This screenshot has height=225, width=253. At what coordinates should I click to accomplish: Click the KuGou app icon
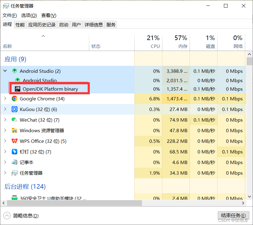click(15, 109)
